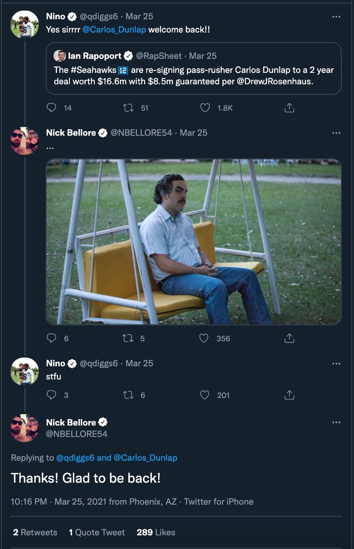Like the tweet with 1.8K likes
354x549 pixels.
pos(205,108)
